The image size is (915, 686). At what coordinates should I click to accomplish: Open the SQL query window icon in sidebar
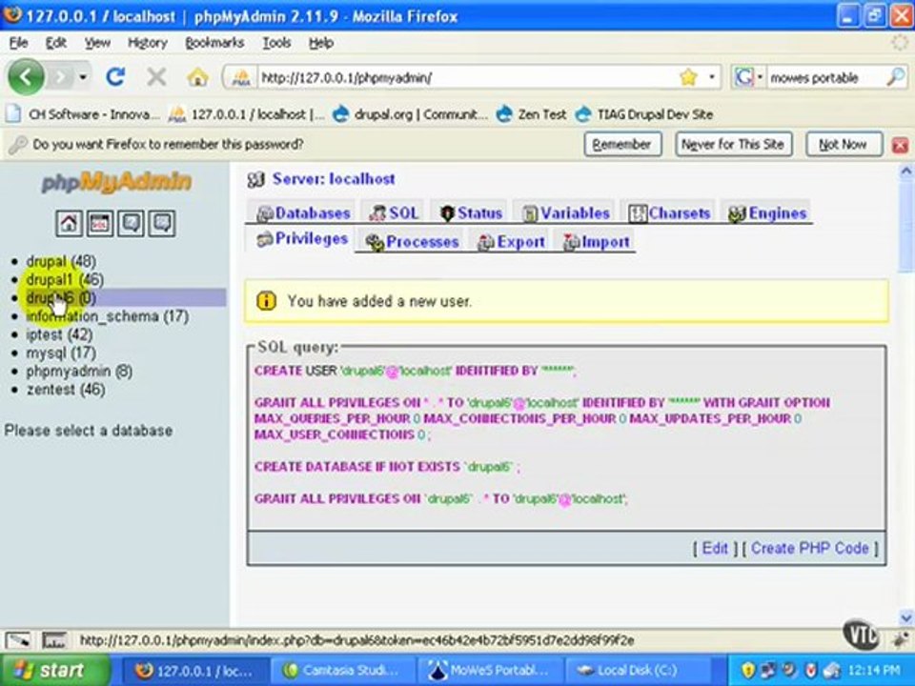tap(100, 223)
